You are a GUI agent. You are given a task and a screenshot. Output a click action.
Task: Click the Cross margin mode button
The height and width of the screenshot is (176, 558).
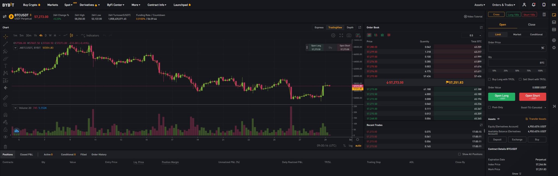(496, 15)
